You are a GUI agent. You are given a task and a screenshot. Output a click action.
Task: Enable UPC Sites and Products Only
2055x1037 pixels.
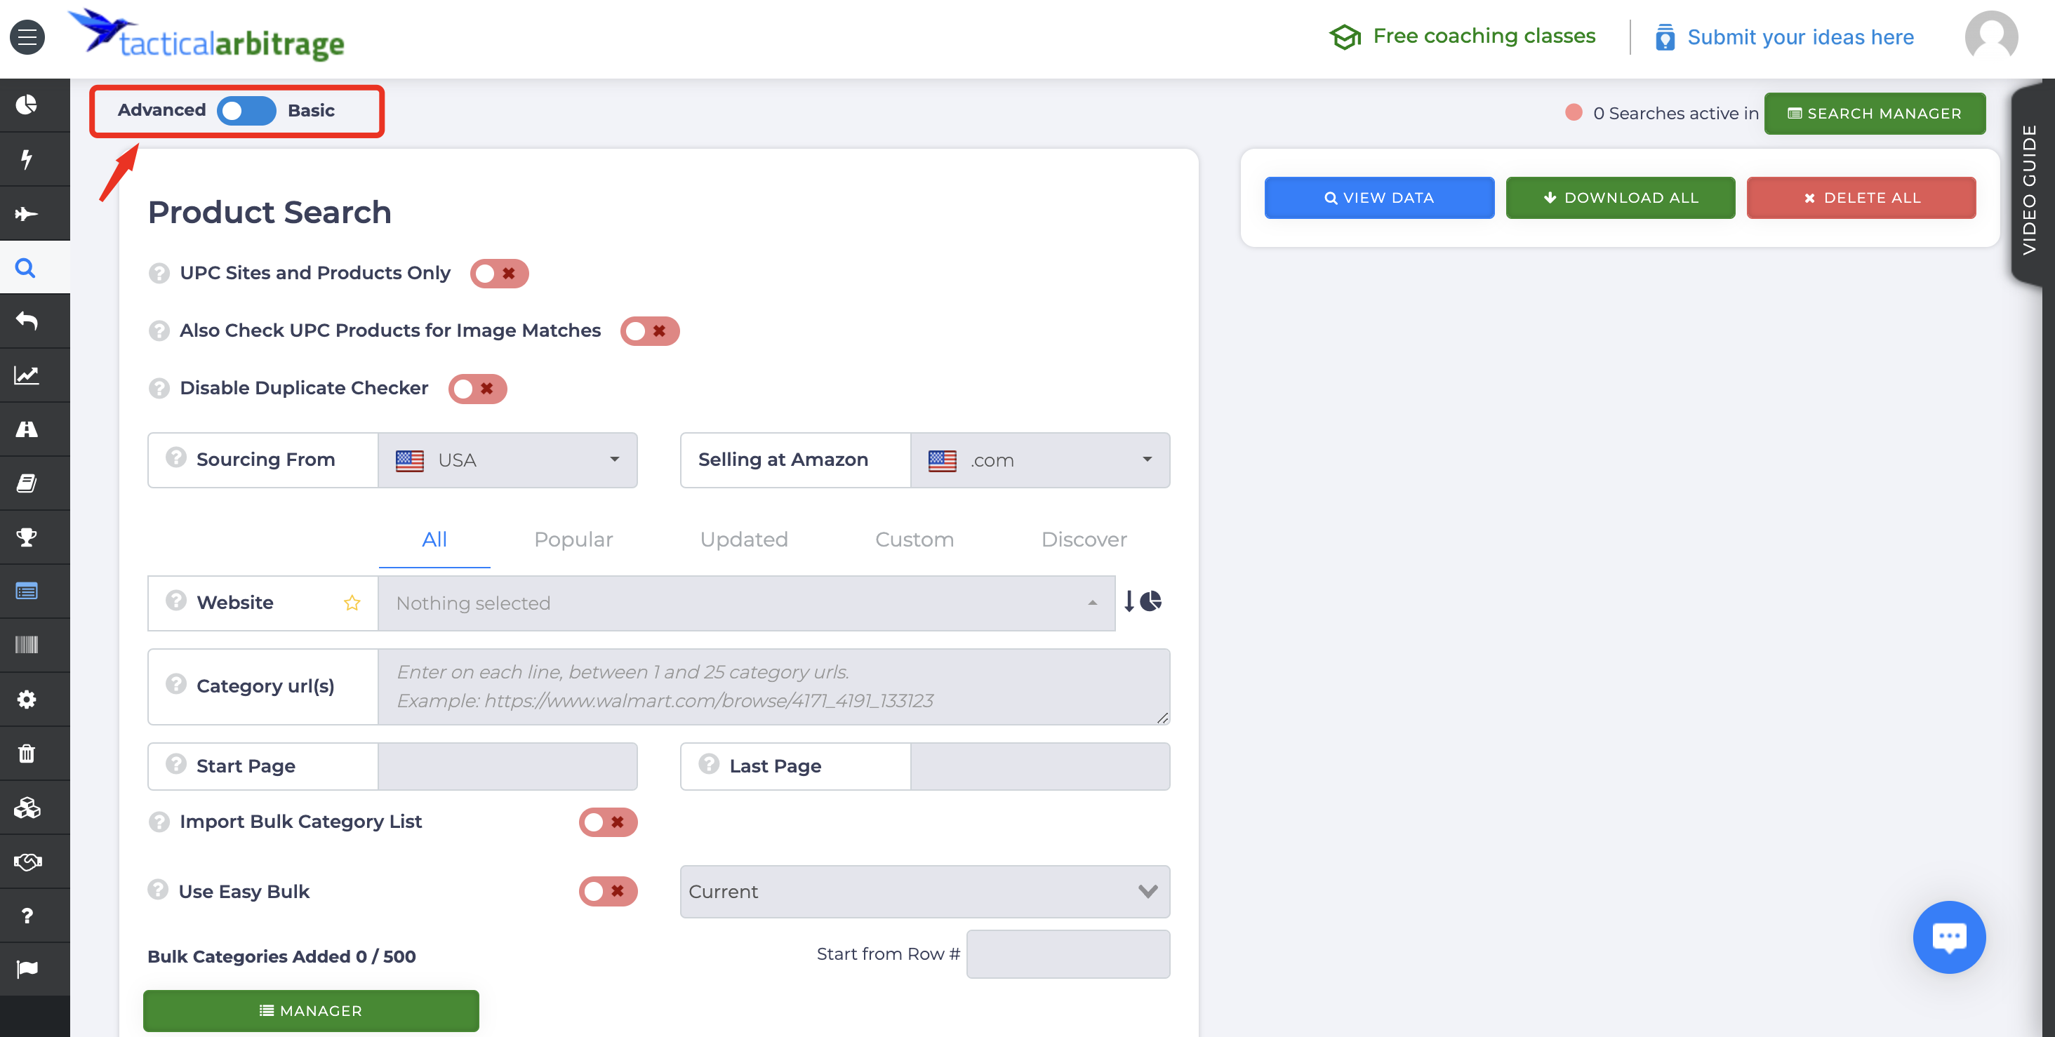point(498,274)
